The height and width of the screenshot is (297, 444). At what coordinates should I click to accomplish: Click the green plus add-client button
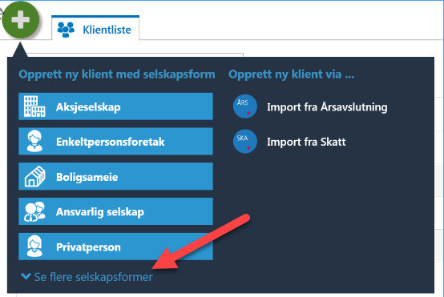coord(20,20)
